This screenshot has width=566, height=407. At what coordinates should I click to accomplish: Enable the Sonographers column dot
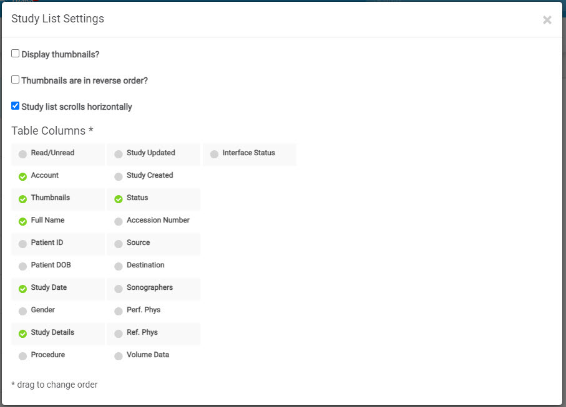tap(119, 289)
